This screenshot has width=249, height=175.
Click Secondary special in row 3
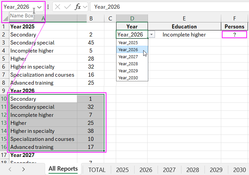coord(43,42)
